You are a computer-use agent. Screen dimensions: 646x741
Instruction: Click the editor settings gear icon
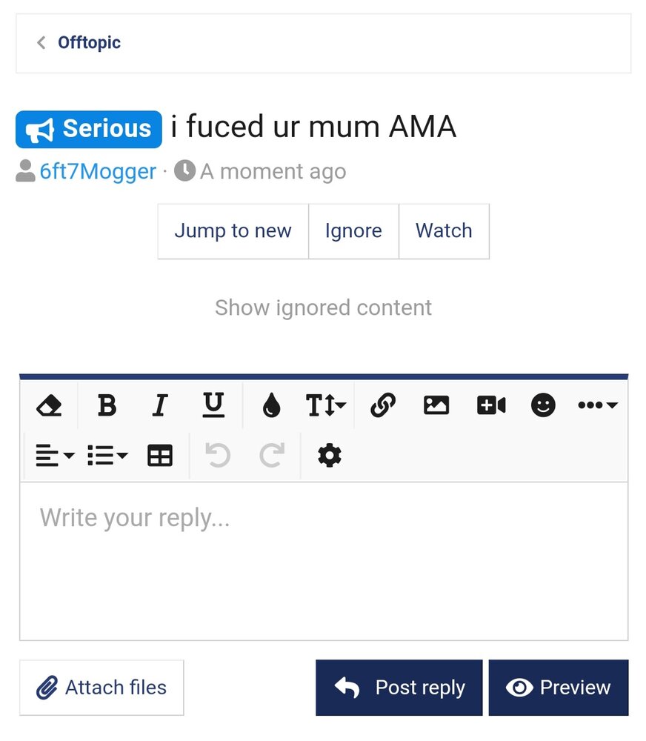(x=330, y=456)
